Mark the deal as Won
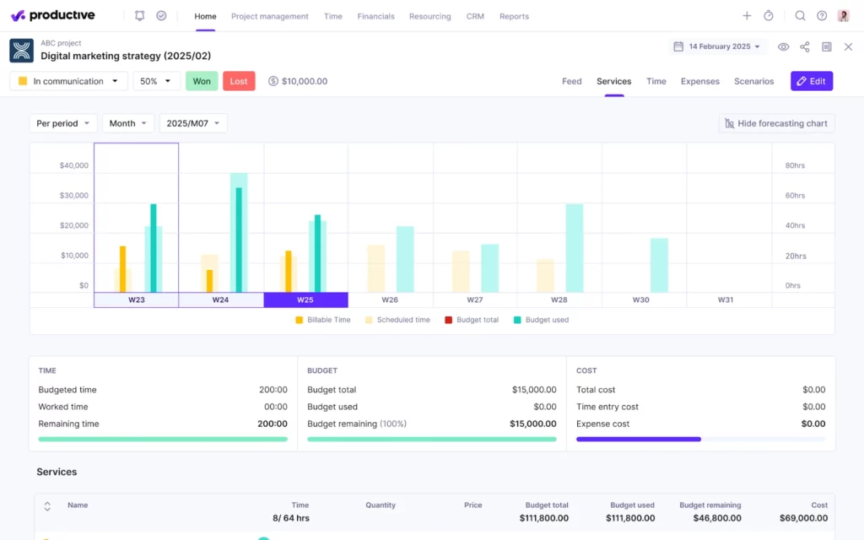 click(x=202, y=81)
